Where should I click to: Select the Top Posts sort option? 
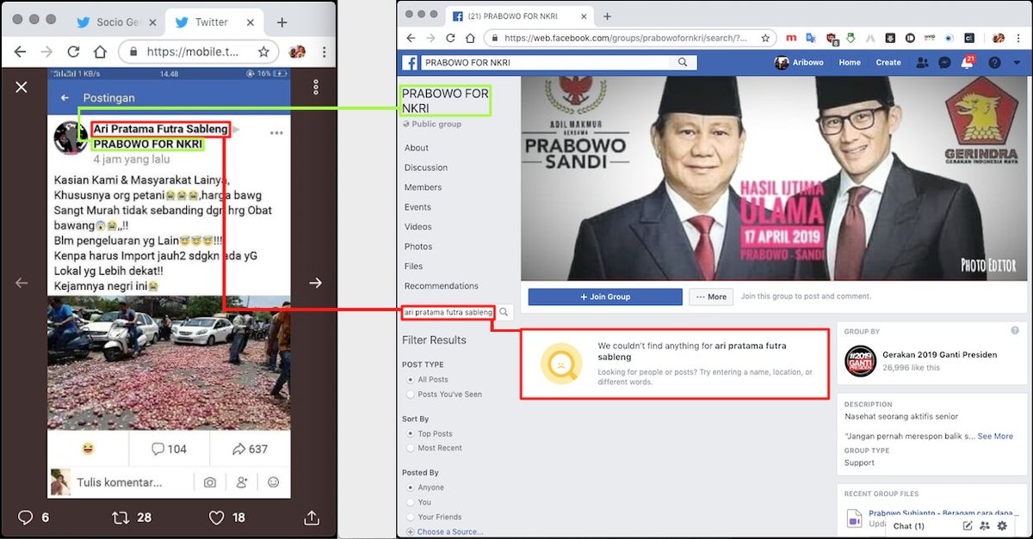click(x=410, y=434)
